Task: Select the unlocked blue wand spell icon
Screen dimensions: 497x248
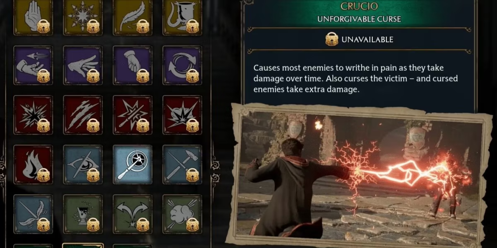Action: (133, 165)
